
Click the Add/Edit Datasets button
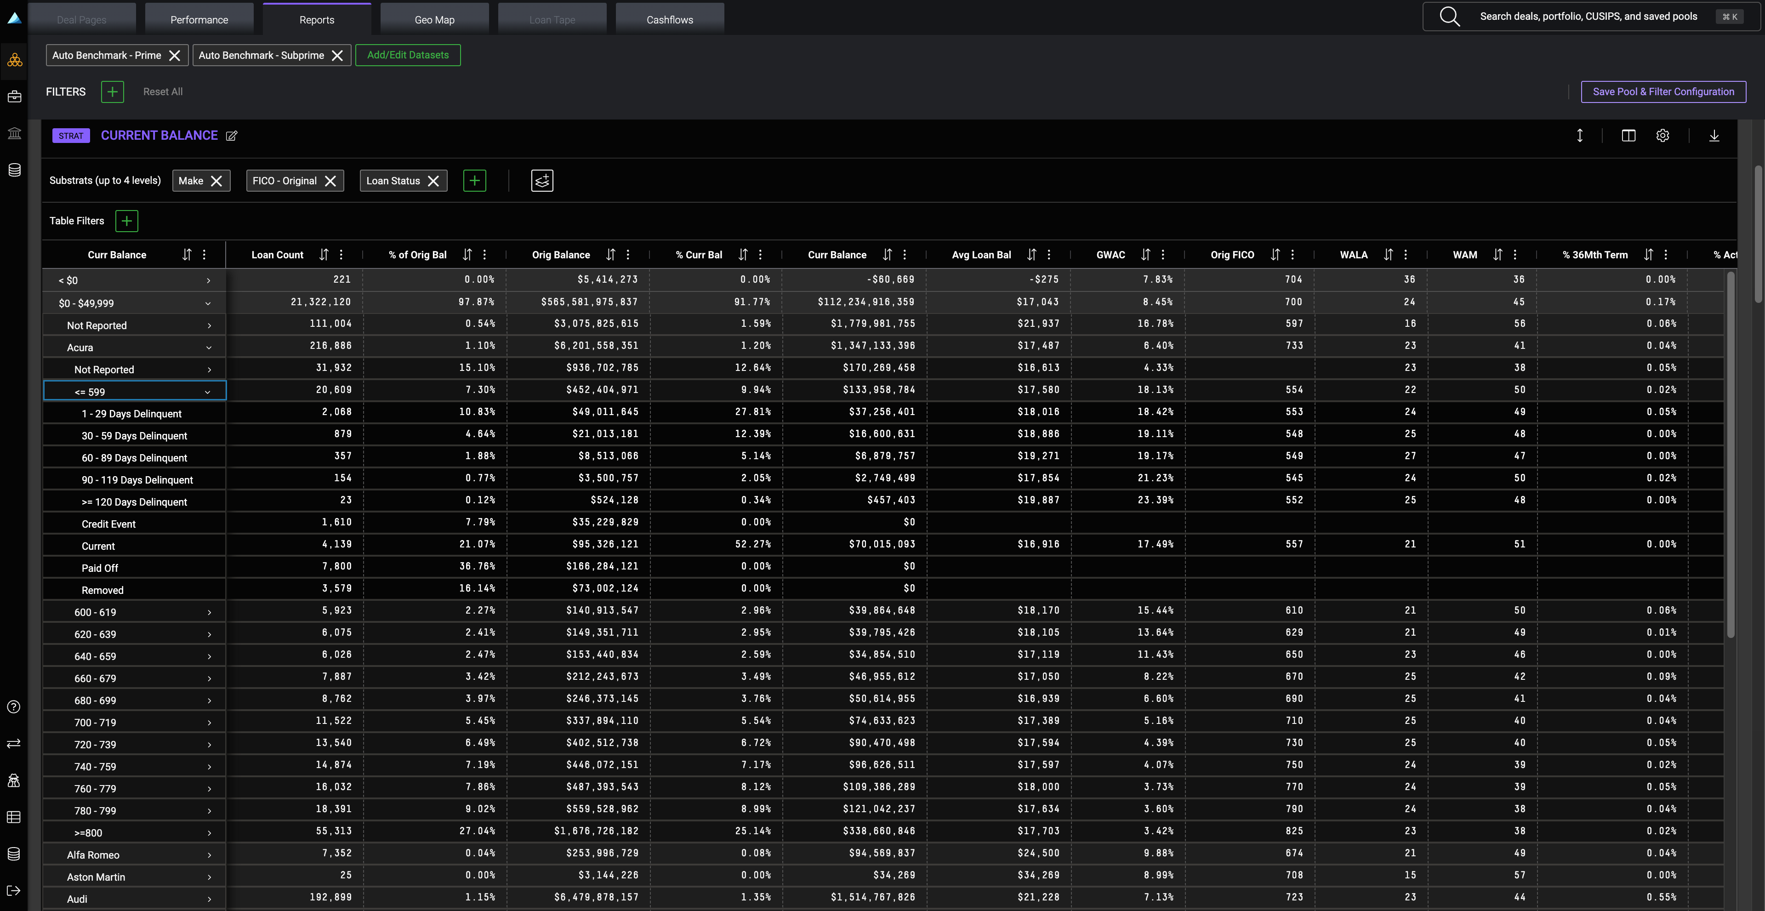point(408,55)
